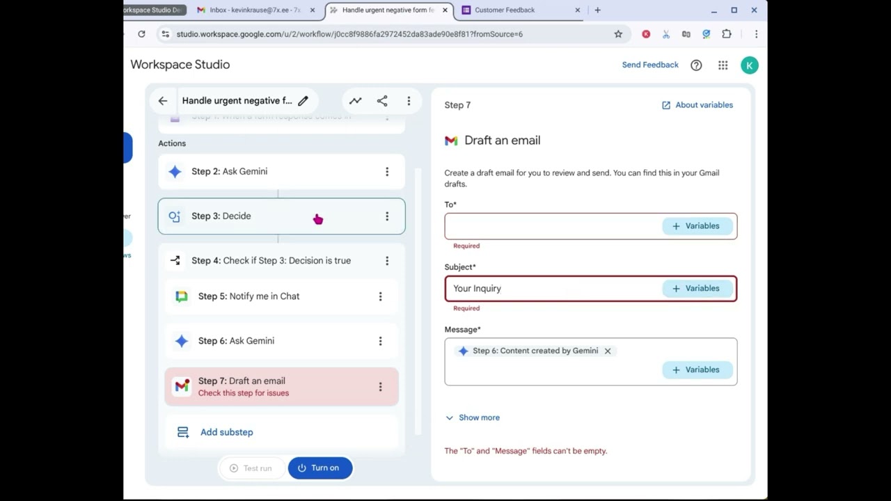Open the more options menu for Step 4
This screenshot has height=501, width=891.
[x=387, y=261]
